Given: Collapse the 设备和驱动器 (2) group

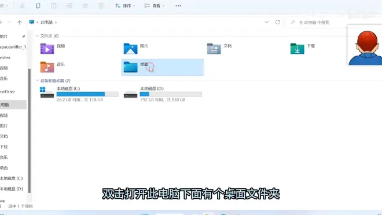Looking at the screenshot, I should click(x=37, y=81).
